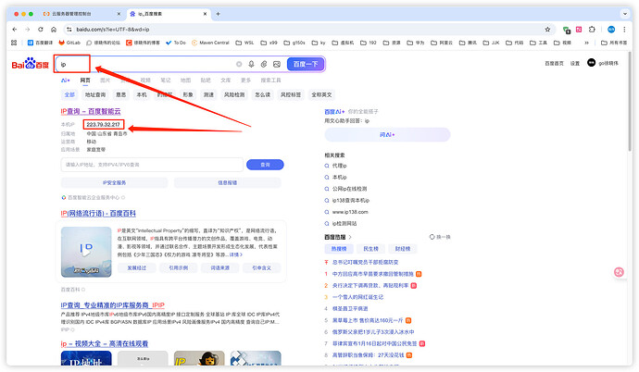The width and height of the screenshot is (639, 372).
Task: Select the 民生榜 tab in 百度热搜
Action: pyautogui.click(x=370, y=249)
